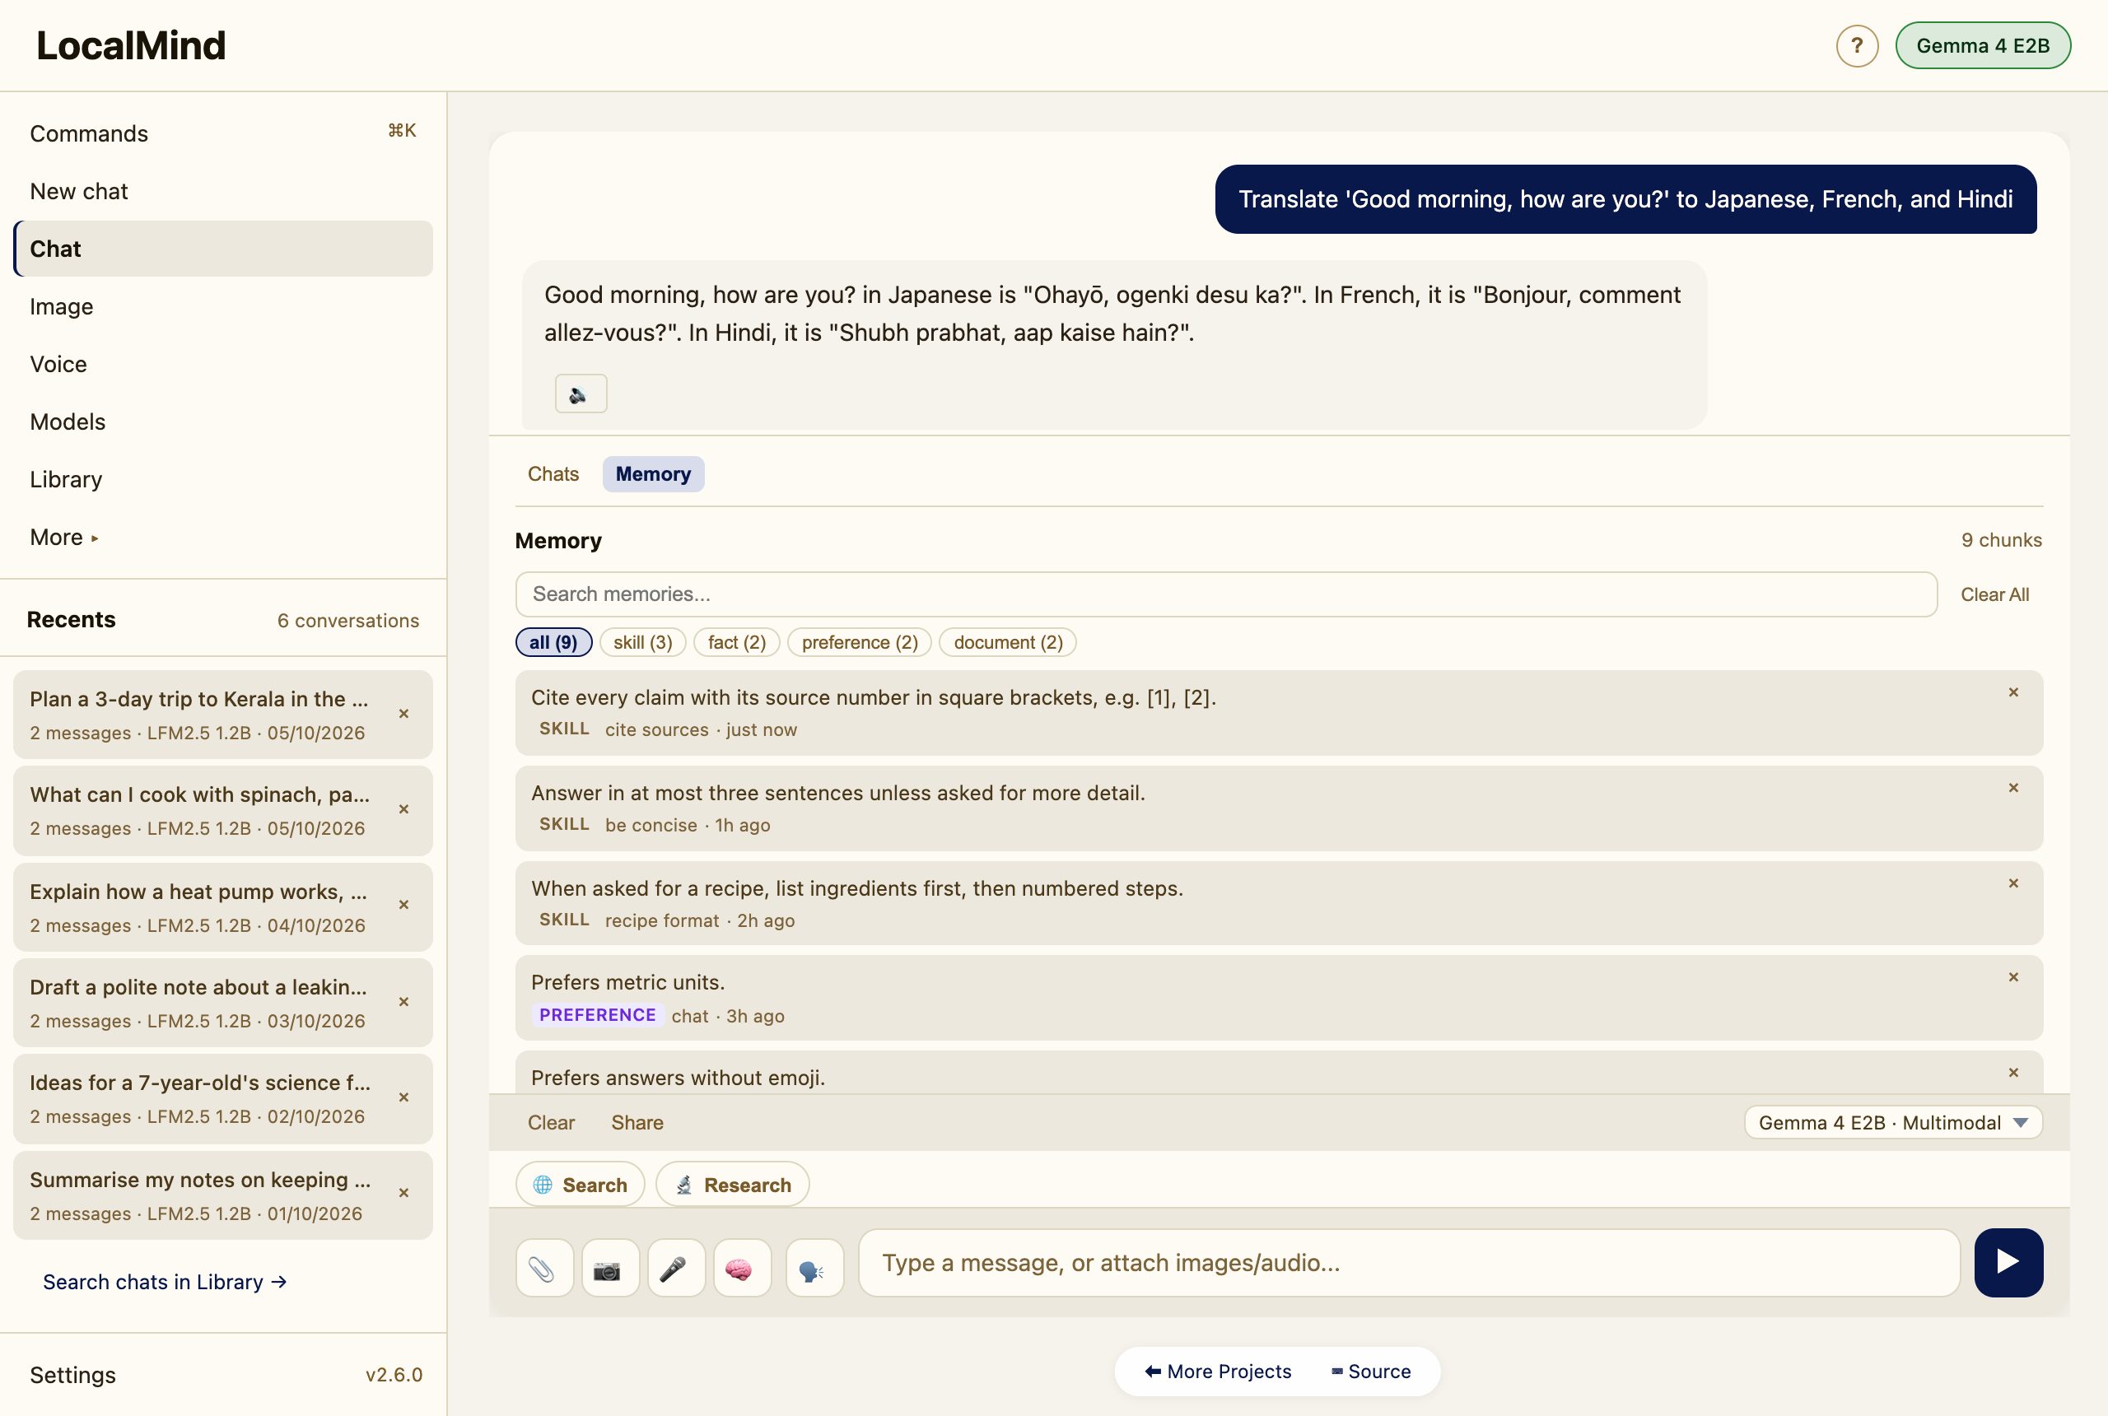Click the paperclip attach file icon
This screenshot has height=1416, width=2108.
click(543, 1268)
